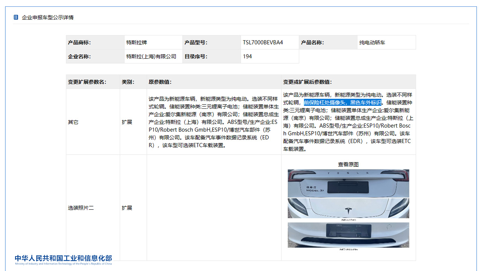The image size is (482, 271).
Task: Click the 企业申报车型公示详情 page heading
Action: pyautogui.click(x=48, y=17)
